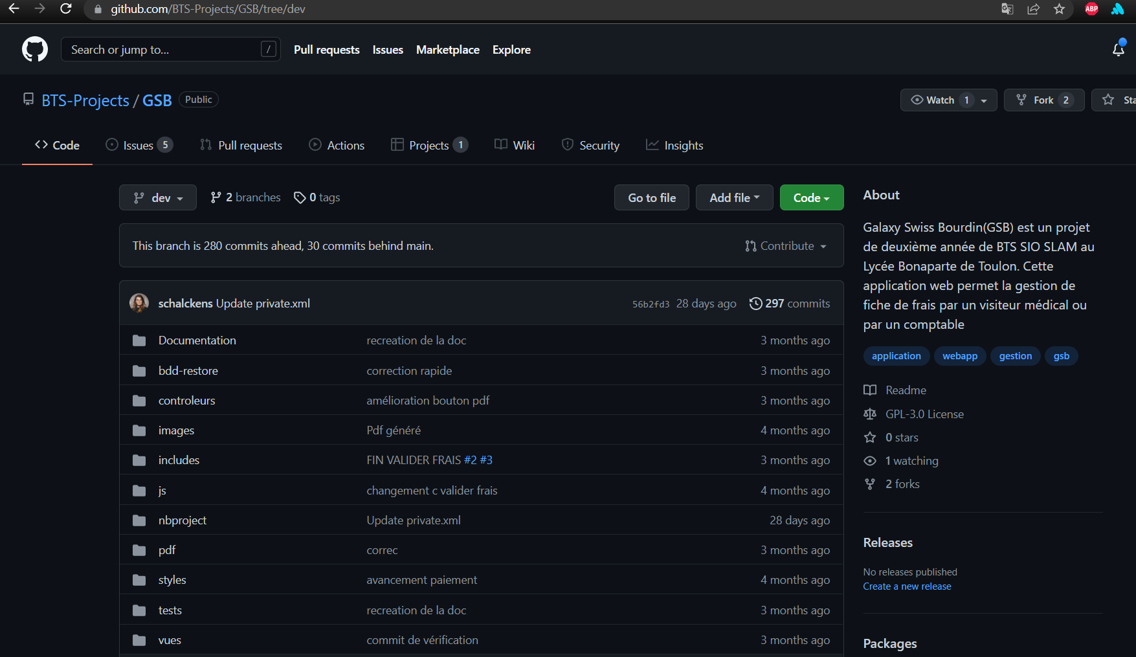Click the Go to file button
This screenshot has width=1136, height=657.
pos(652,197)
